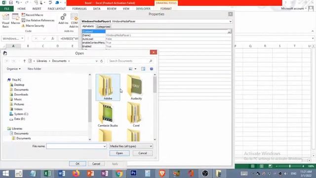Open Macro Security settings
The width and height of the screenshot is (316, 178).
33,26
